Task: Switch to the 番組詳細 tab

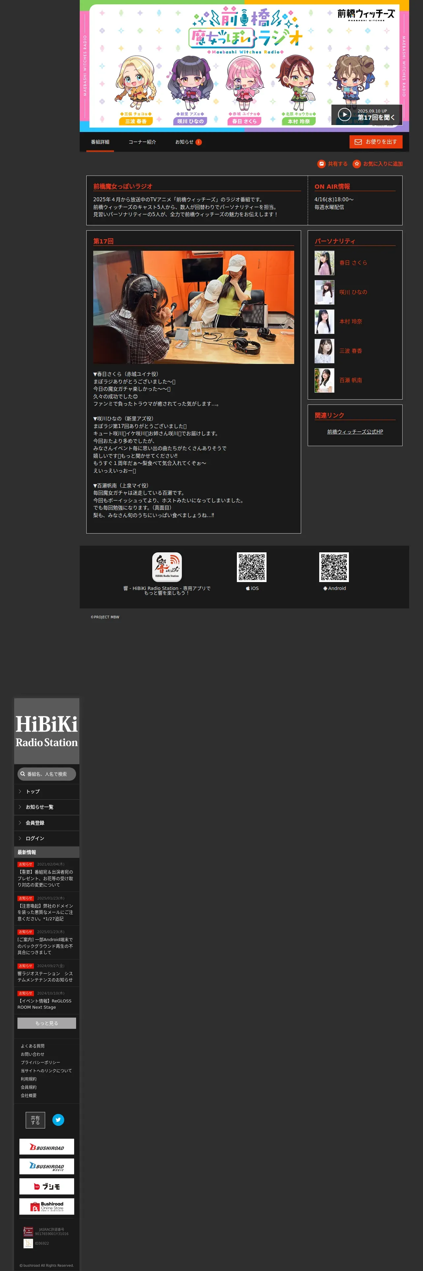Action: pos(100,142)
